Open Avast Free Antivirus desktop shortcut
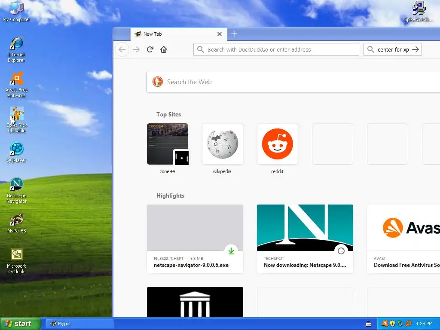The height and width of the screenshot is (330, 440). [x=17, y=85]
